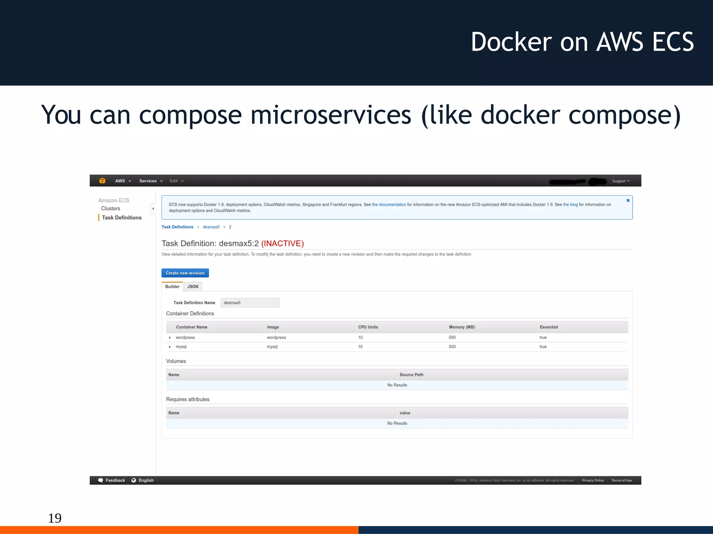Click the Feedback button in footer

pyautogui.click(x=111, y=480)
